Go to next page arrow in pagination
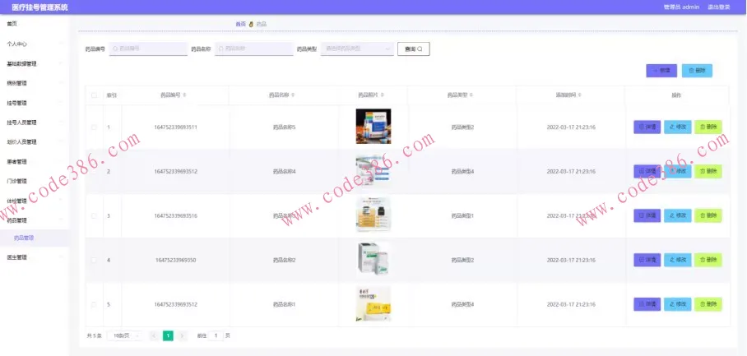The image size is (747, 356). [183, 335]
